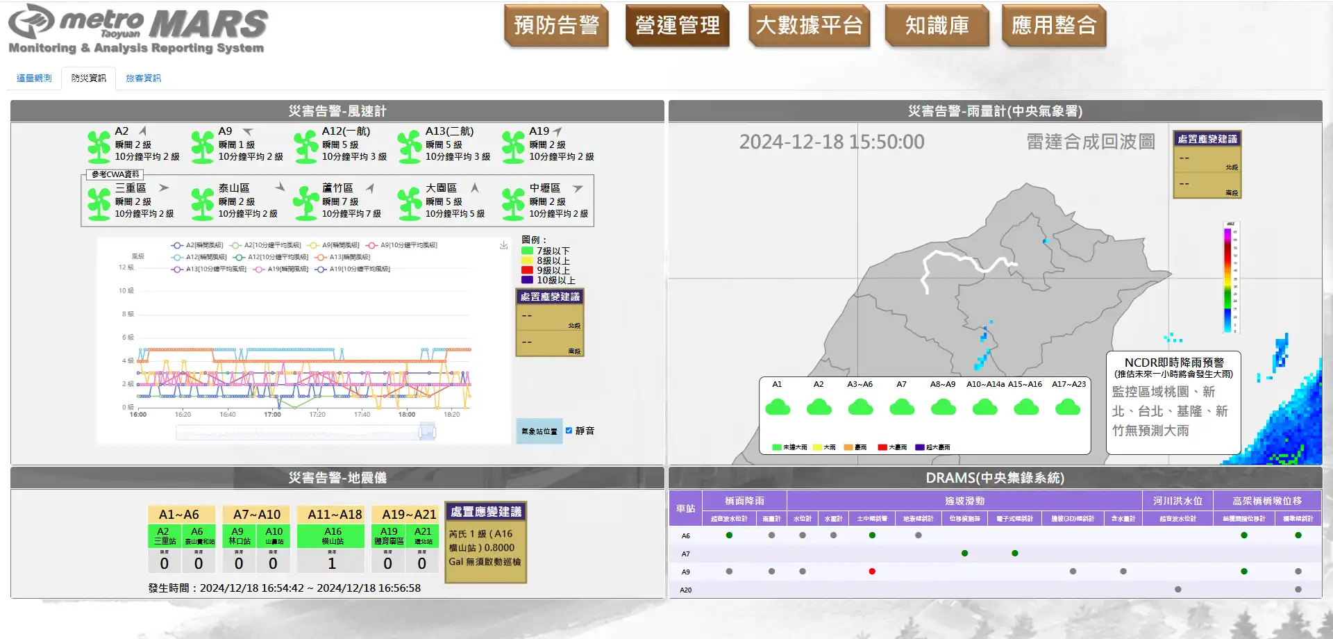Screen dimensions: 1333x639
Task: Click the radar composite map image
Action: pyautogui.click(x=995, y=293)
